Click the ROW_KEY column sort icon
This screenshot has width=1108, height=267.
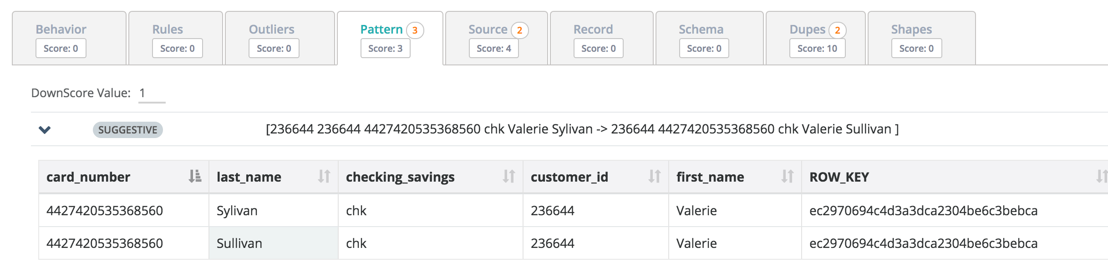click(1102, 176)
